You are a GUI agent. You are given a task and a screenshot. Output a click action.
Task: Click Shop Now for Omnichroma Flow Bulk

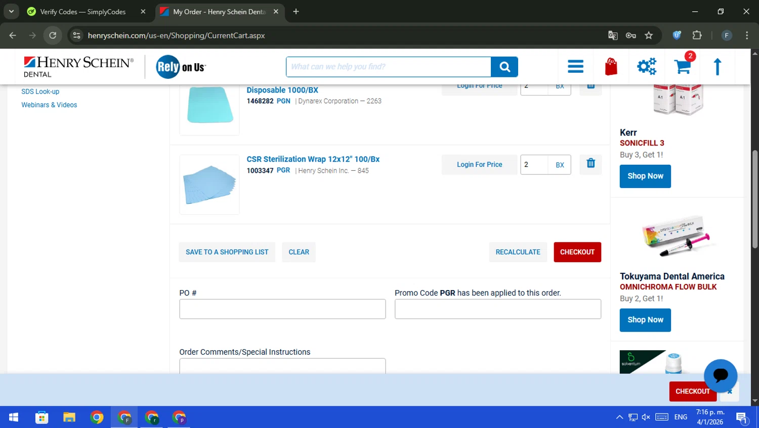[x=645, y=320]
